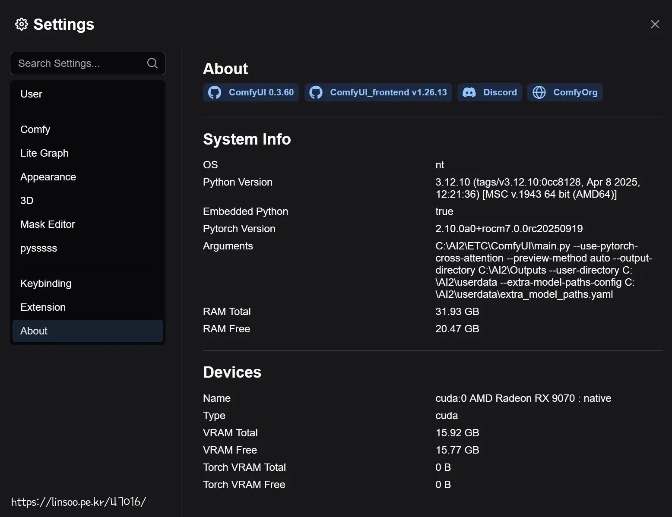Click the 'OS' label in System Info
This screenshot has width=672, height=517.
pos(210,165)
